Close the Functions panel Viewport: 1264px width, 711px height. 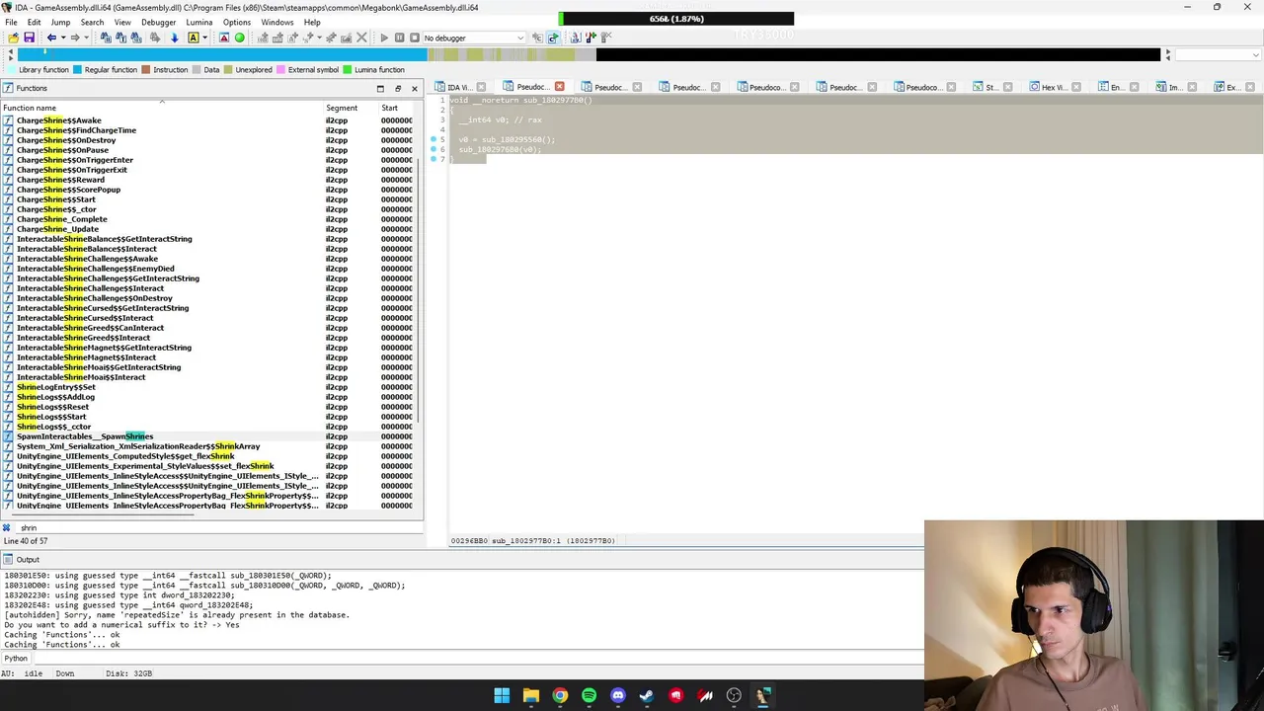(x=414, y=88)
